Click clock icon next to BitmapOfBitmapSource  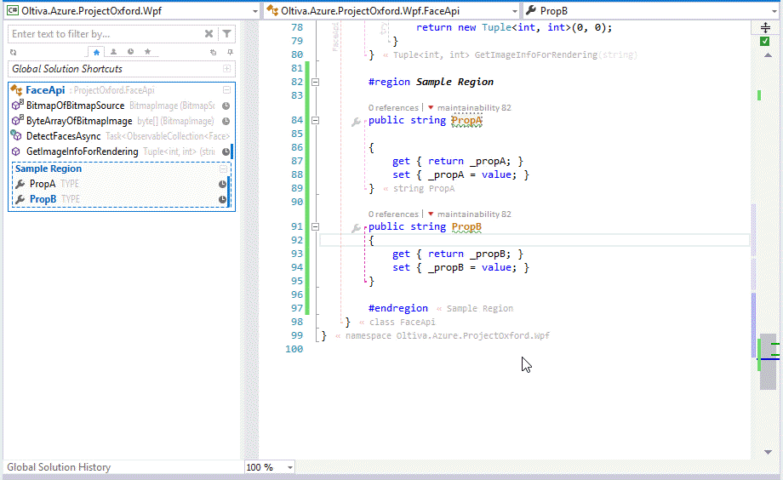[x=226, y=106]
